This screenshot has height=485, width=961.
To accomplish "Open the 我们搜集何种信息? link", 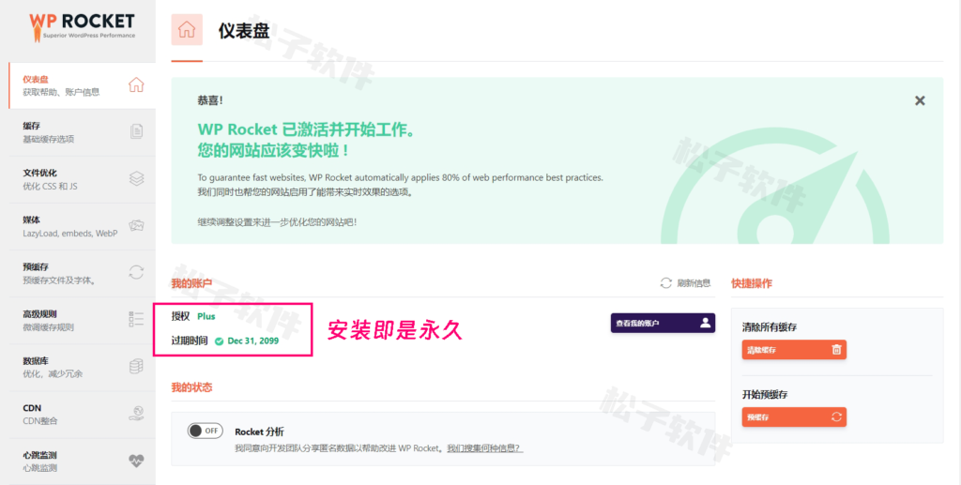I will click(485, 448).
